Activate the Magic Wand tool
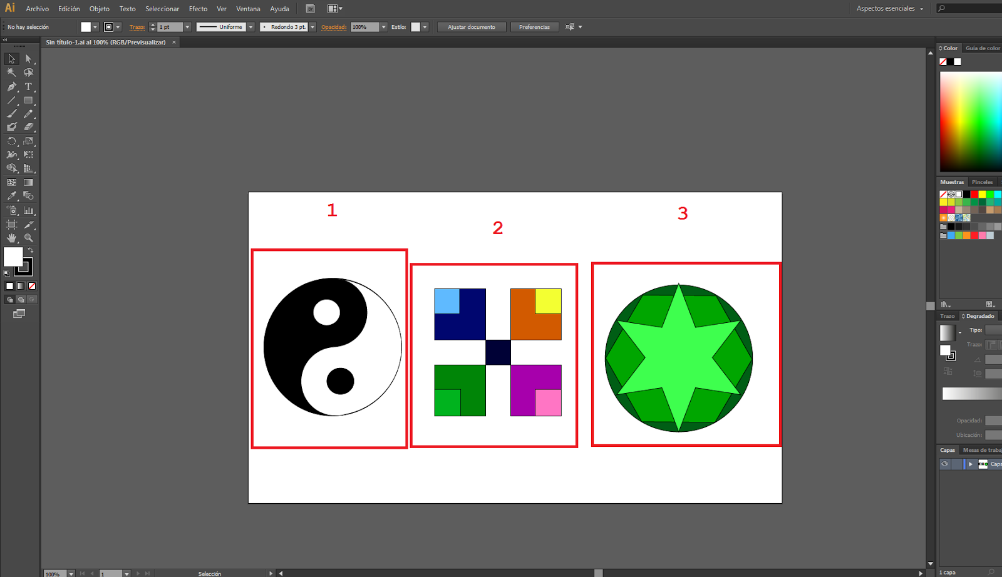Screen dimensions: 1002x577 (x=11, y=73)
